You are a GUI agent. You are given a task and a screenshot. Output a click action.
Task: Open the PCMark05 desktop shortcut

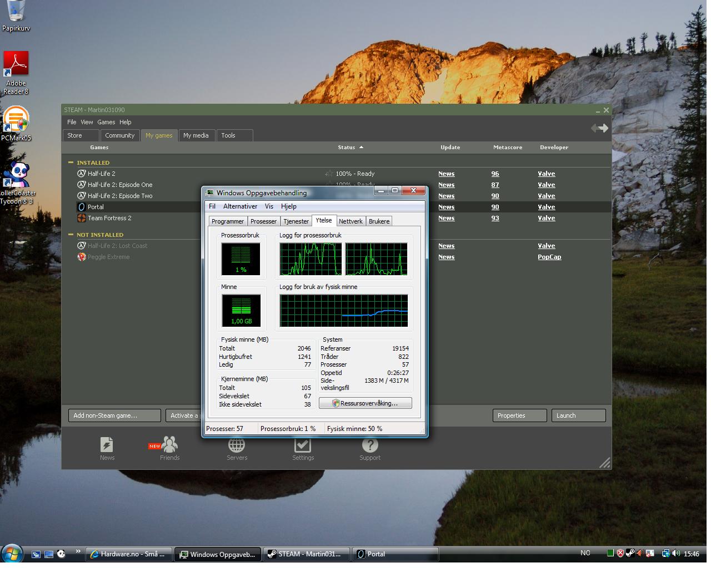coord(16,123)
